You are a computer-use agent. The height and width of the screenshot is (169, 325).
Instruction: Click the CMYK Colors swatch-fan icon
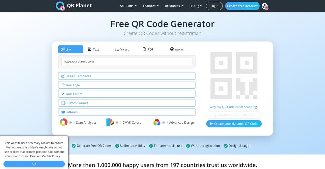(x=110, y=122)
